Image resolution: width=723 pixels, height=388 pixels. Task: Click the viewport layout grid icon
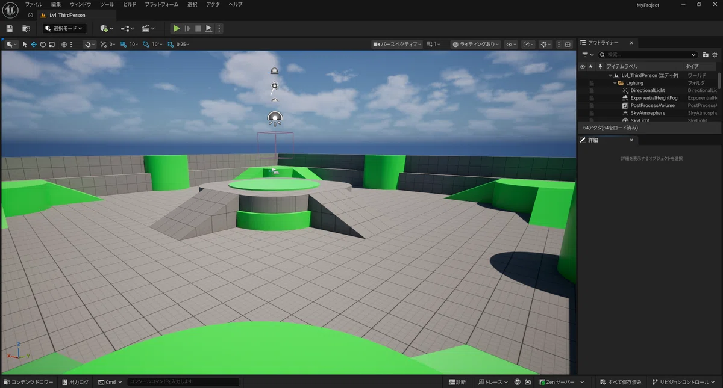(x=567, y=44)
